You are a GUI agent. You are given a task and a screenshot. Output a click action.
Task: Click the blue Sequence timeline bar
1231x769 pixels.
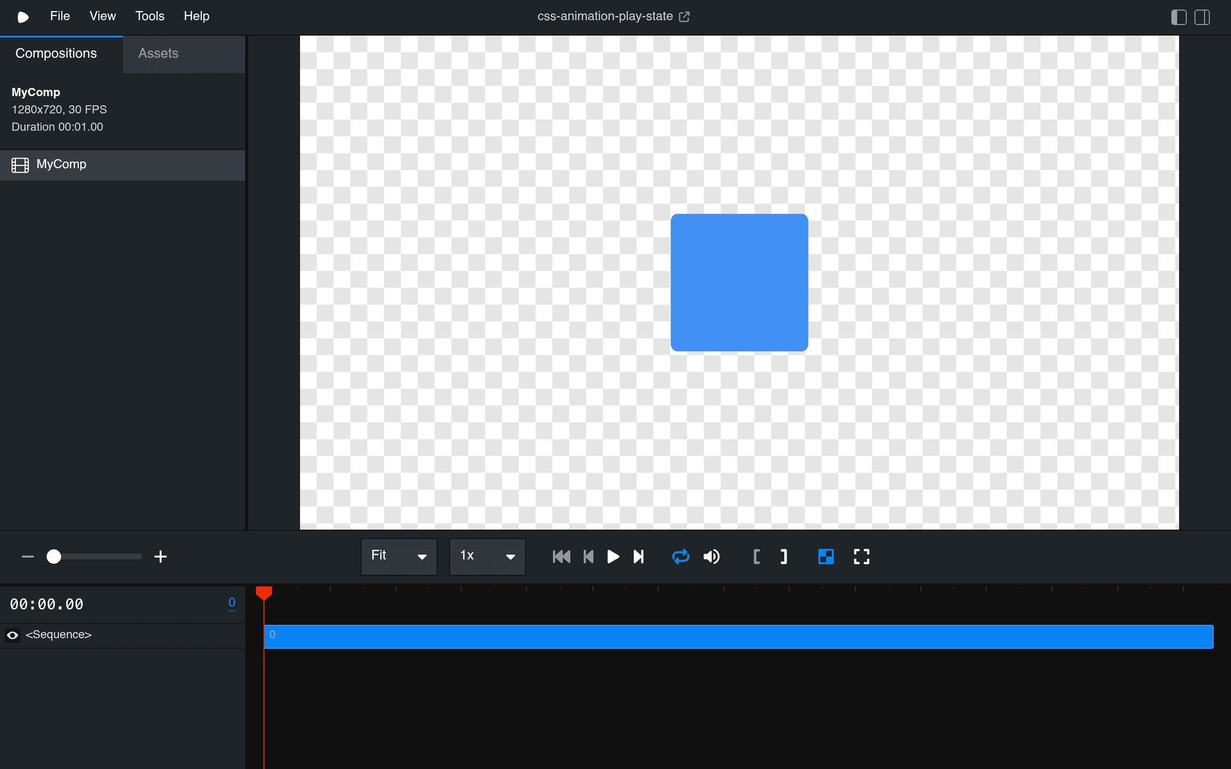(739, 636)
